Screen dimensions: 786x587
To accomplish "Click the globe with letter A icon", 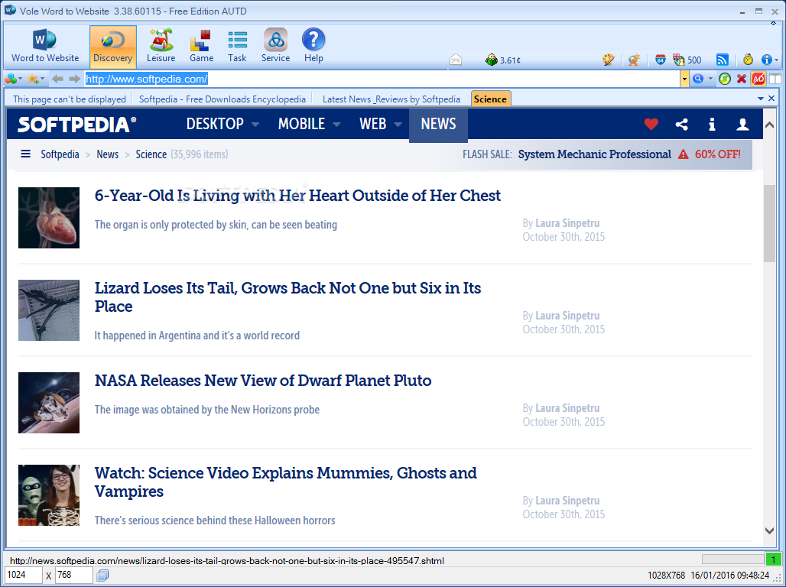I will 634,60.
